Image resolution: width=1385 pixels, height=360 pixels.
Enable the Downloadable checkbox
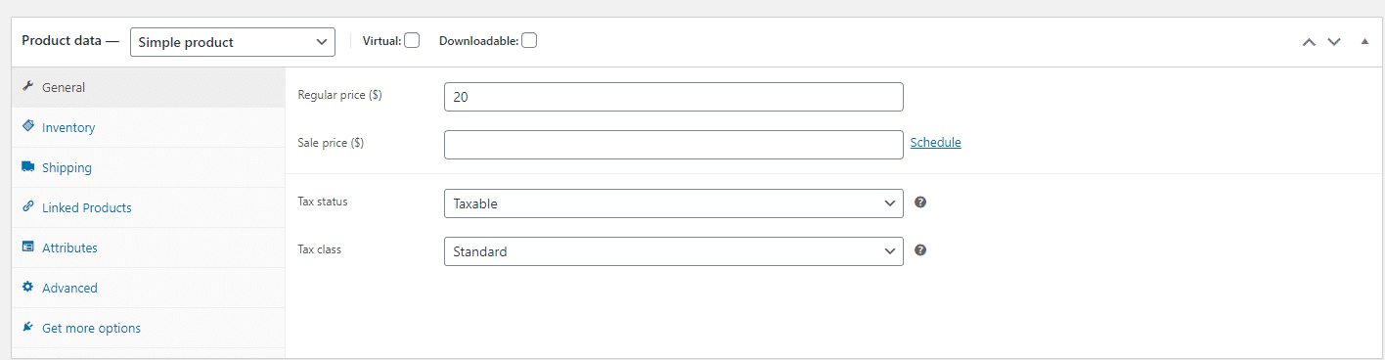(x=529, y=41)
